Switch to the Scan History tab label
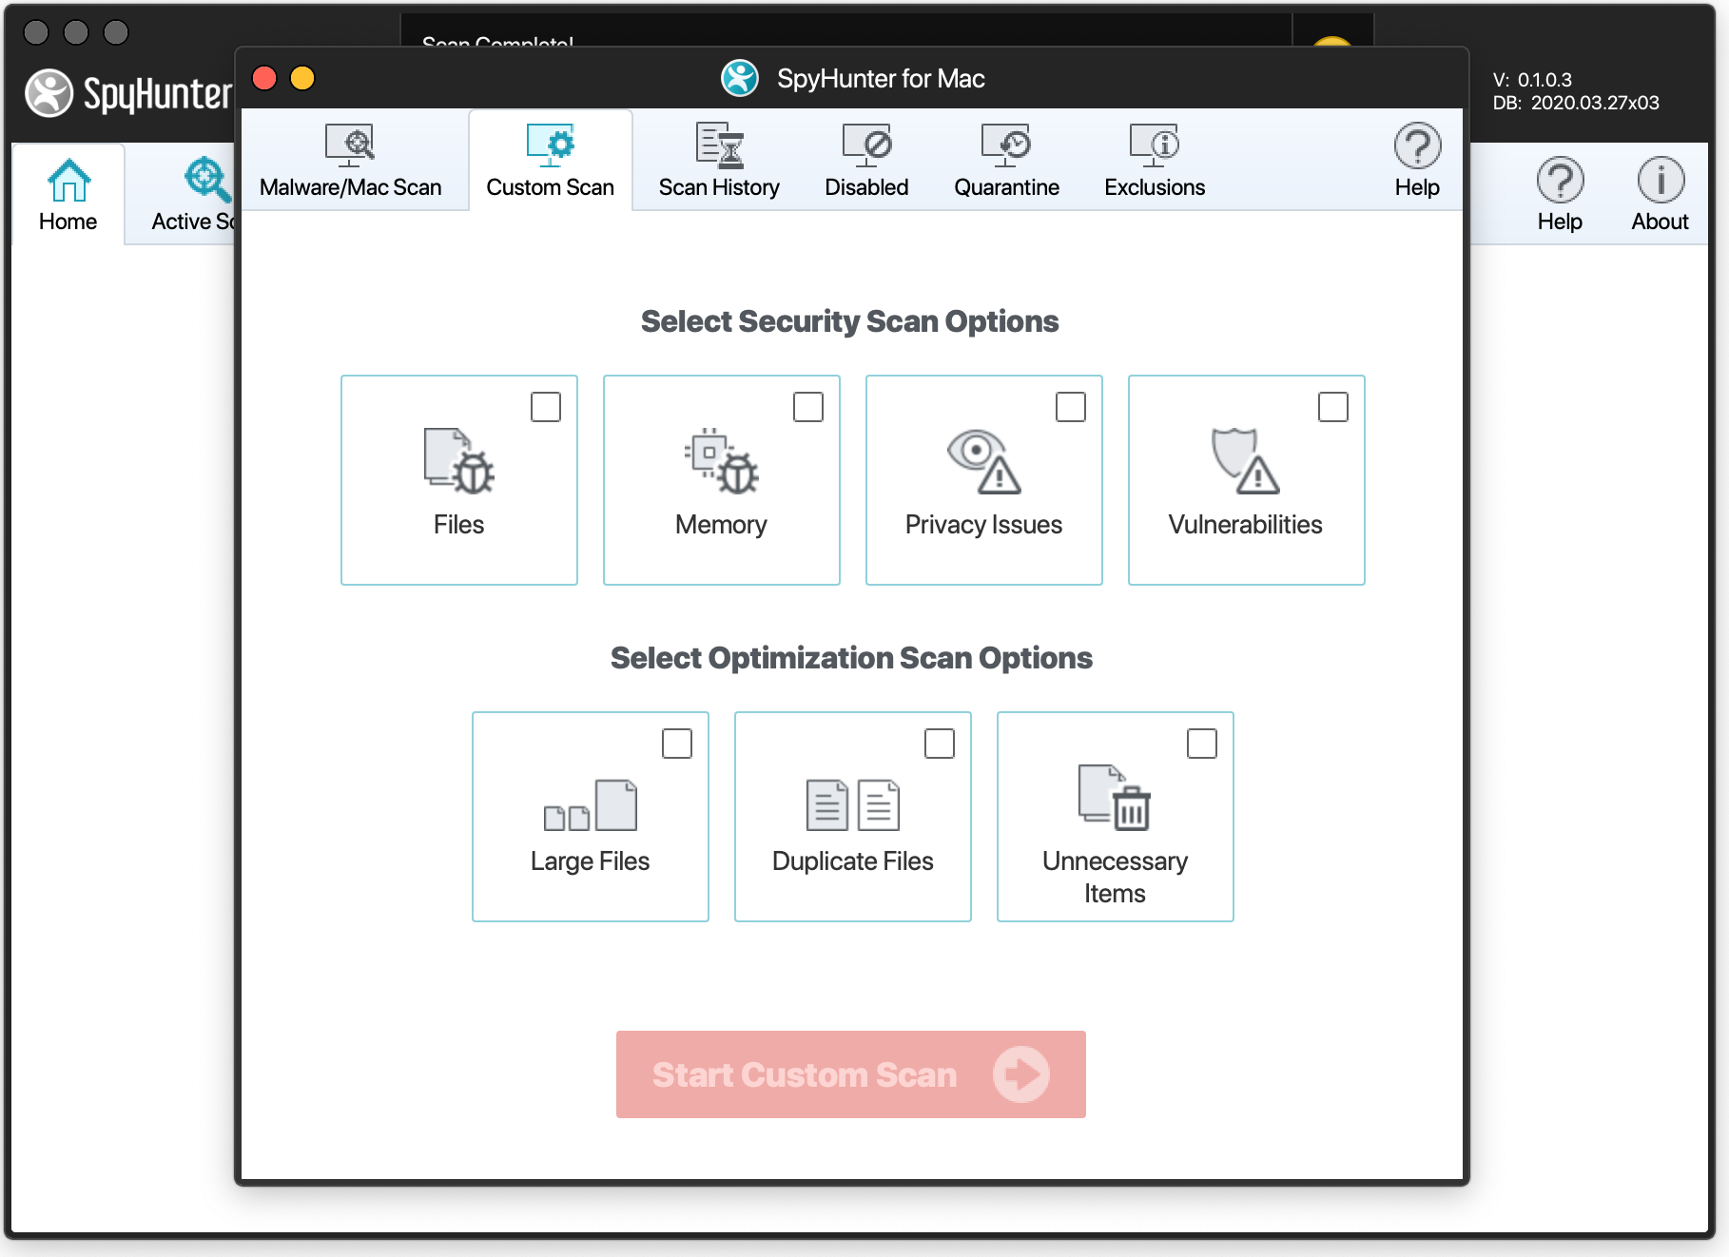Viewport: 1729px width, 1257px height. (719, 187)
